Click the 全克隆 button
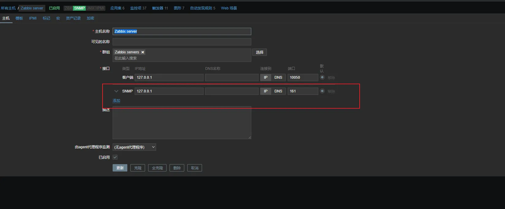This screenshot has width=505, height=209. 157,168
